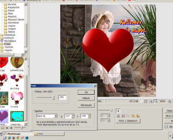Viewport: 173px width, 140px height.
Task: Click the thumbnail size slider handle
Action: 22,128
